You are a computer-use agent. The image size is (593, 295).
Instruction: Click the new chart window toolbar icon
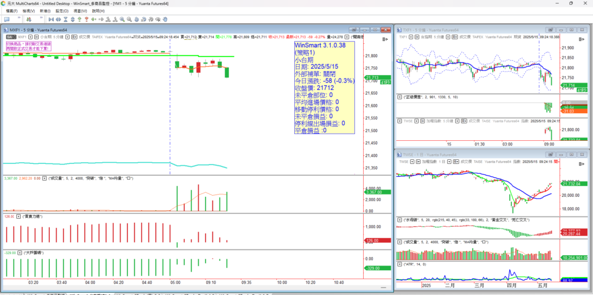7,19
